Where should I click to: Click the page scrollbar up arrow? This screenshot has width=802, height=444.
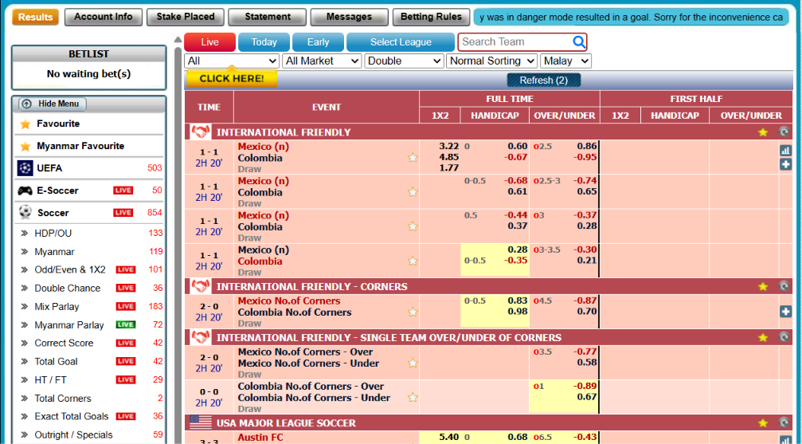pyautogui.click(x=178, y=40)
